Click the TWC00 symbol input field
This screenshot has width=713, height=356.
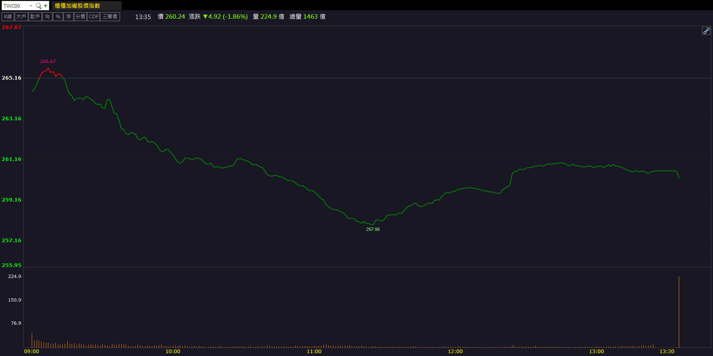[15, 6]
